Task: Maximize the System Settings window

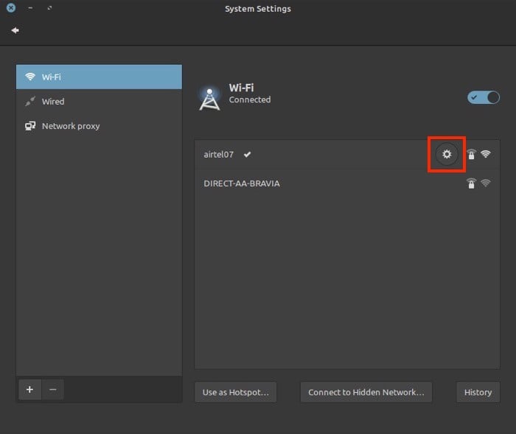Action: pyautogui.click(x=49, y=7)
